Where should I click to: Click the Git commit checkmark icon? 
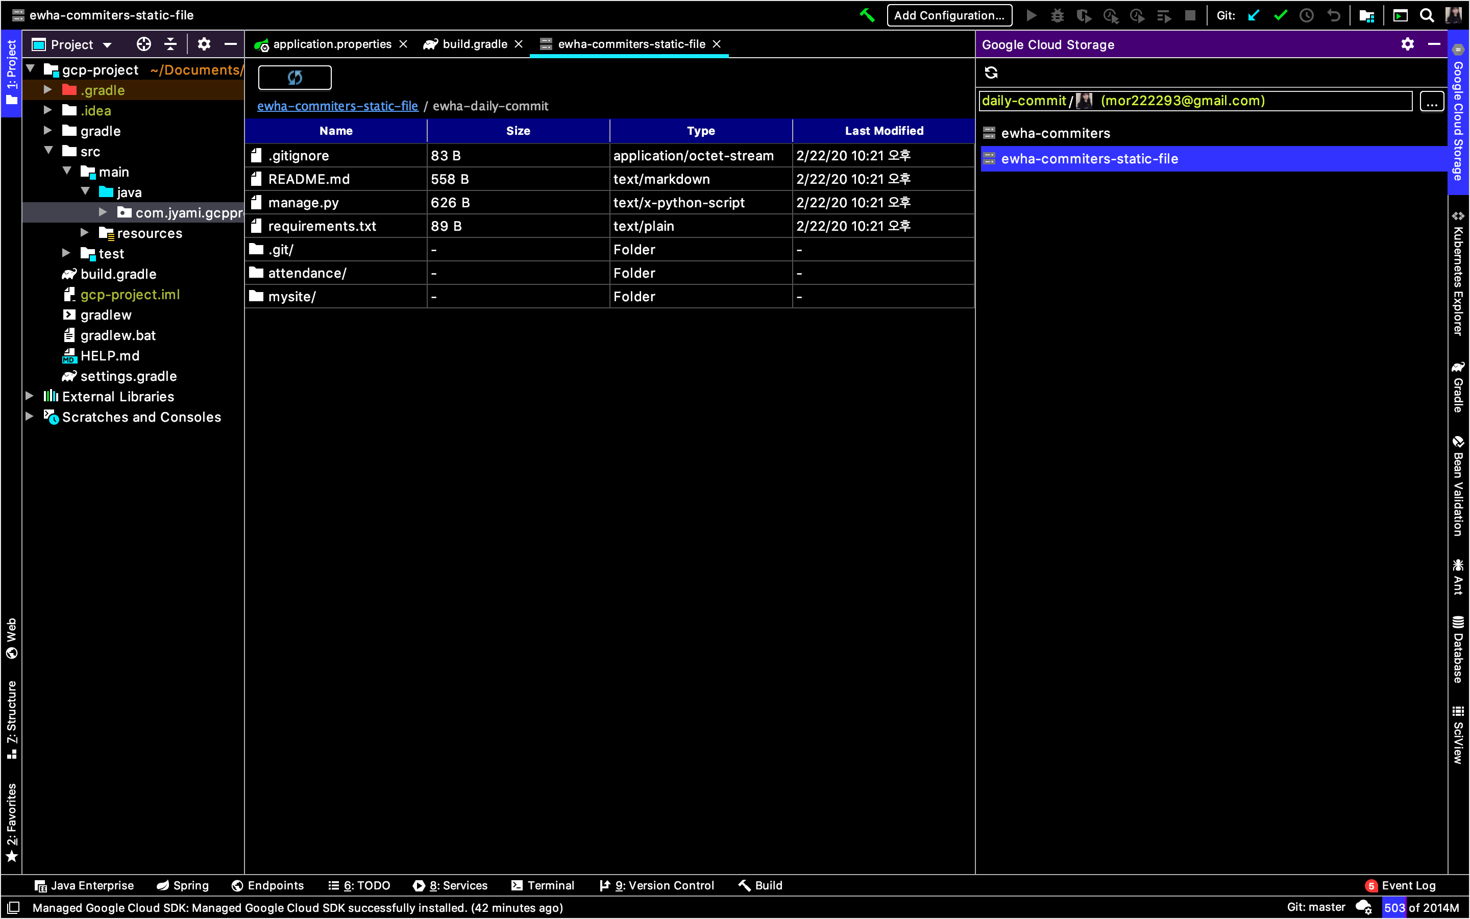click(1281, 15)
